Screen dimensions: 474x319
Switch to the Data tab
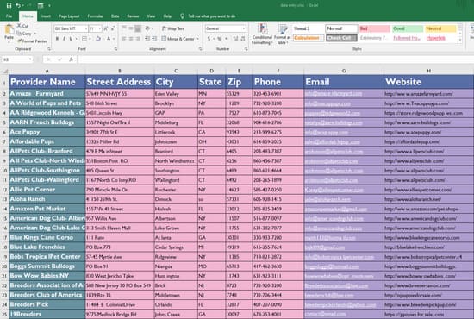click(x=115, y=16)
